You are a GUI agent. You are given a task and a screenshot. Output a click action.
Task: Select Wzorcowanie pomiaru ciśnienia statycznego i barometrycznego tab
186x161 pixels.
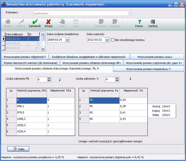57,68
